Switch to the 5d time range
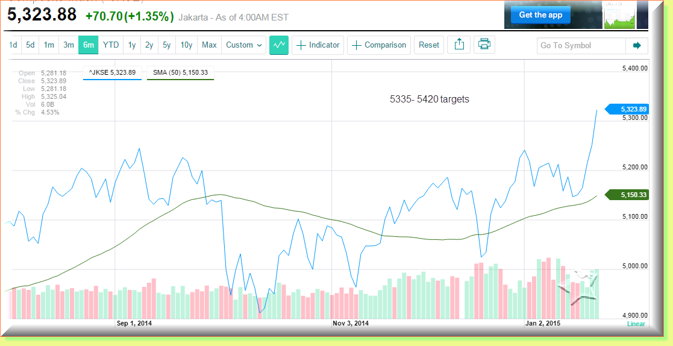 tap(30, 45)
